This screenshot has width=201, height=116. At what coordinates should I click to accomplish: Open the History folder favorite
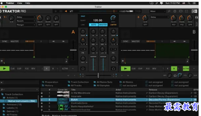click(x=48, y=85)
